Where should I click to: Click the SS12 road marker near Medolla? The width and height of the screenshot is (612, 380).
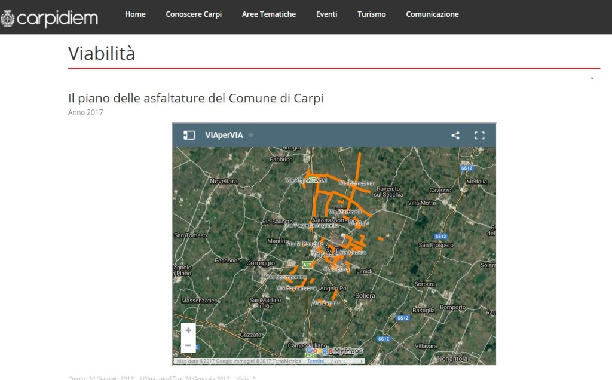pos(467,168)
